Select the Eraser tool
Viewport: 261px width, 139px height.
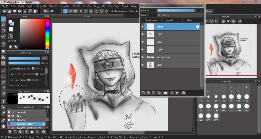[3, 25]
